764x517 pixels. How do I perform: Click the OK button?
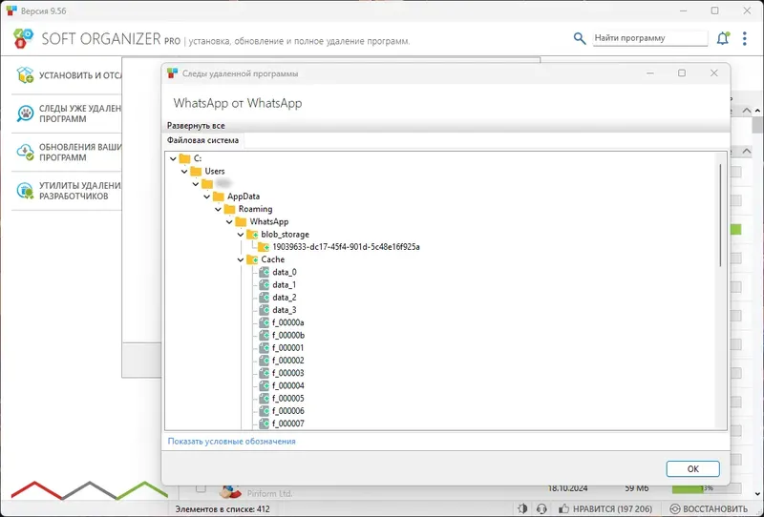[692, 468]
